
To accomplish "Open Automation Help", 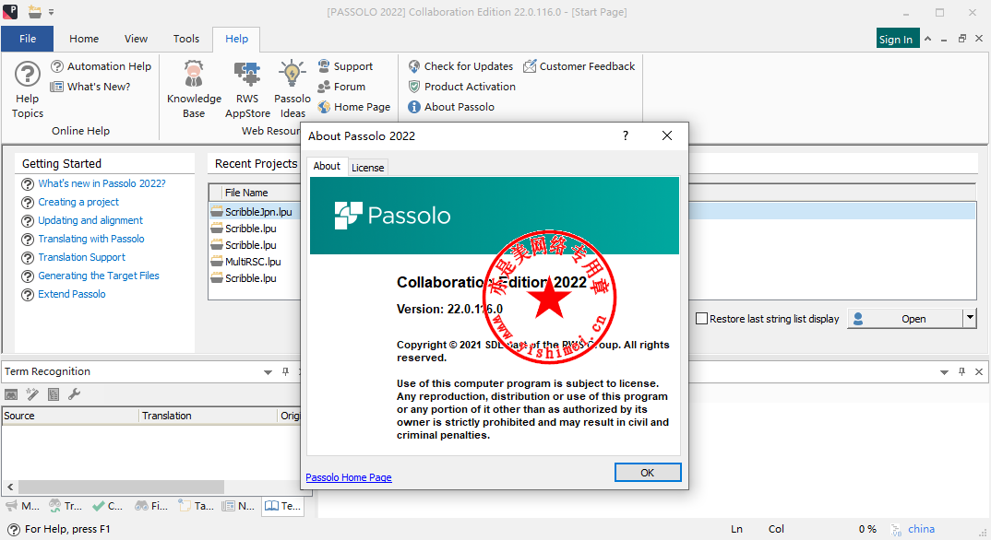I will pos(101,66).
